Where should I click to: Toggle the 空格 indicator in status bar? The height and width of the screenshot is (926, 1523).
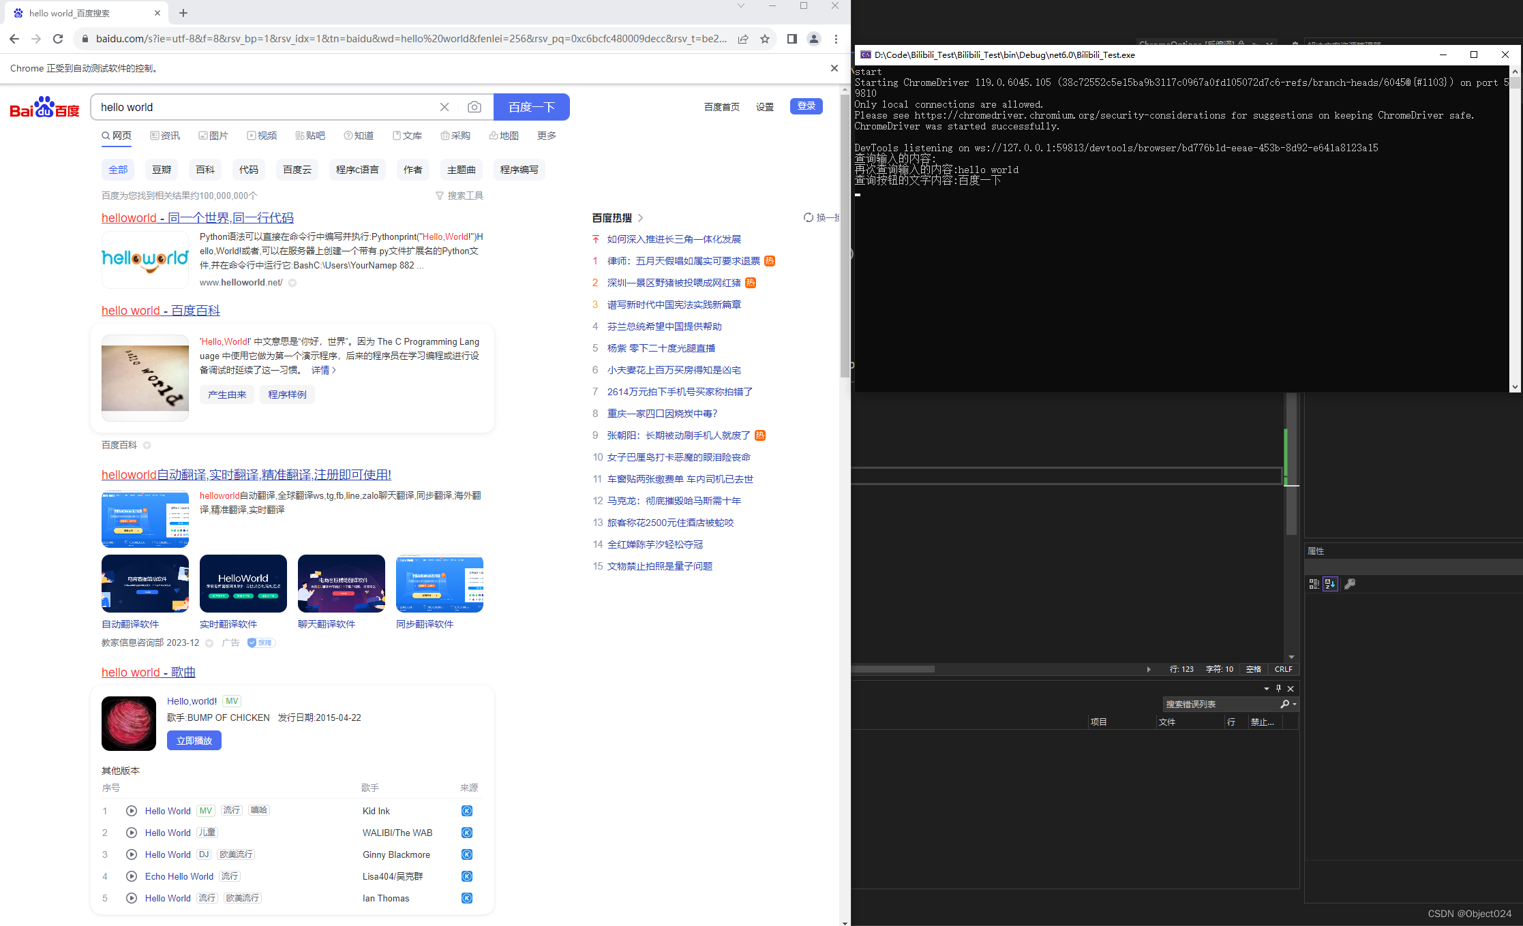coord(1253,669)
